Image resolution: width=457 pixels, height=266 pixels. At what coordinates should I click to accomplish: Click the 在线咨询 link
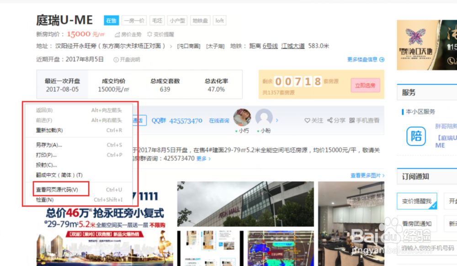(x=219, y=120)
